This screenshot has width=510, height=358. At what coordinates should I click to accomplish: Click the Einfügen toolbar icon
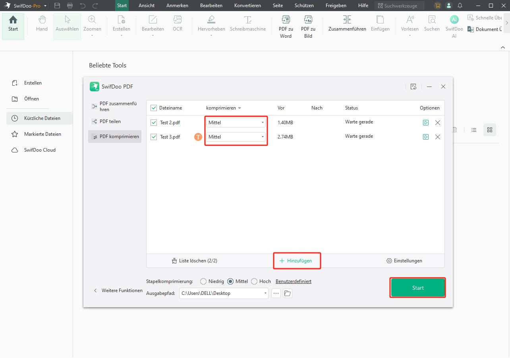click(x=380, y=24)
